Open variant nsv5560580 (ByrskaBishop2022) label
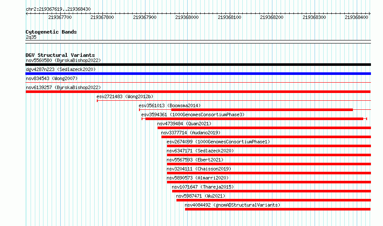Viewport: 383px width, 226px height. pos(63,60)
